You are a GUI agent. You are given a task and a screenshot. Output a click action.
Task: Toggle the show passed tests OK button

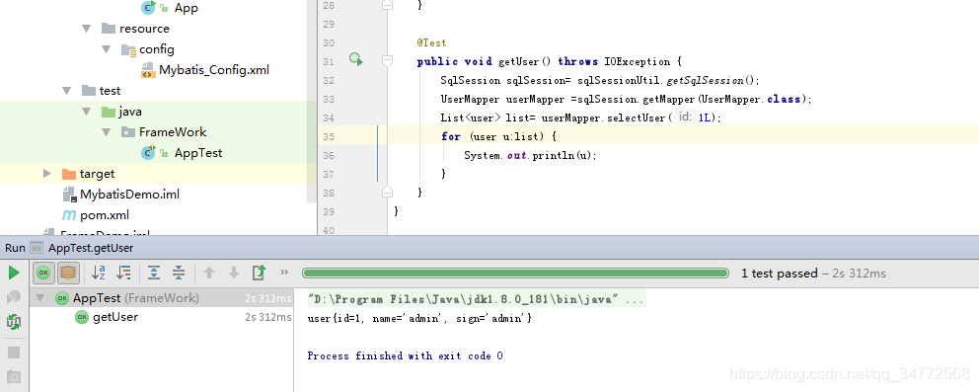43,273
